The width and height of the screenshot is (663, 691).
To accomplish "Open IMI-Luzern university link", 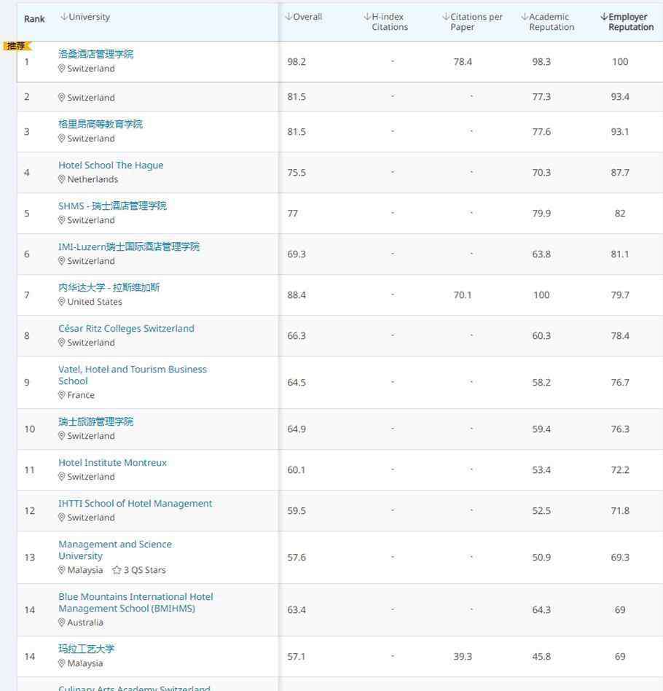I will [129, 247].
